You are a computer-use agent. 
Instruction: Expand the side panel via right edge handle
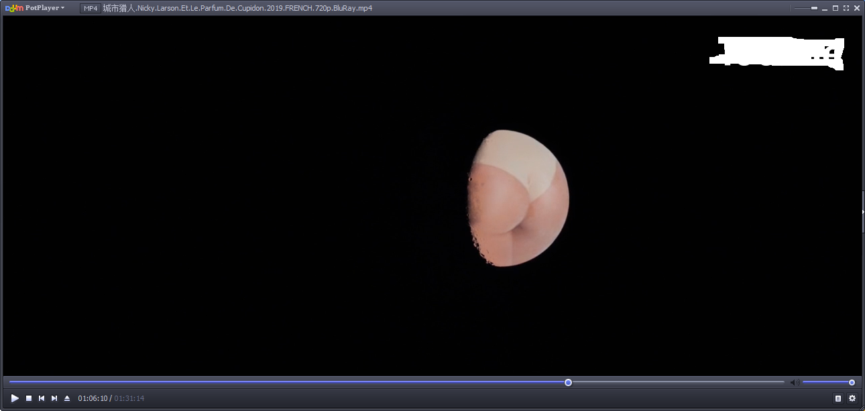[x=862, y=211]
